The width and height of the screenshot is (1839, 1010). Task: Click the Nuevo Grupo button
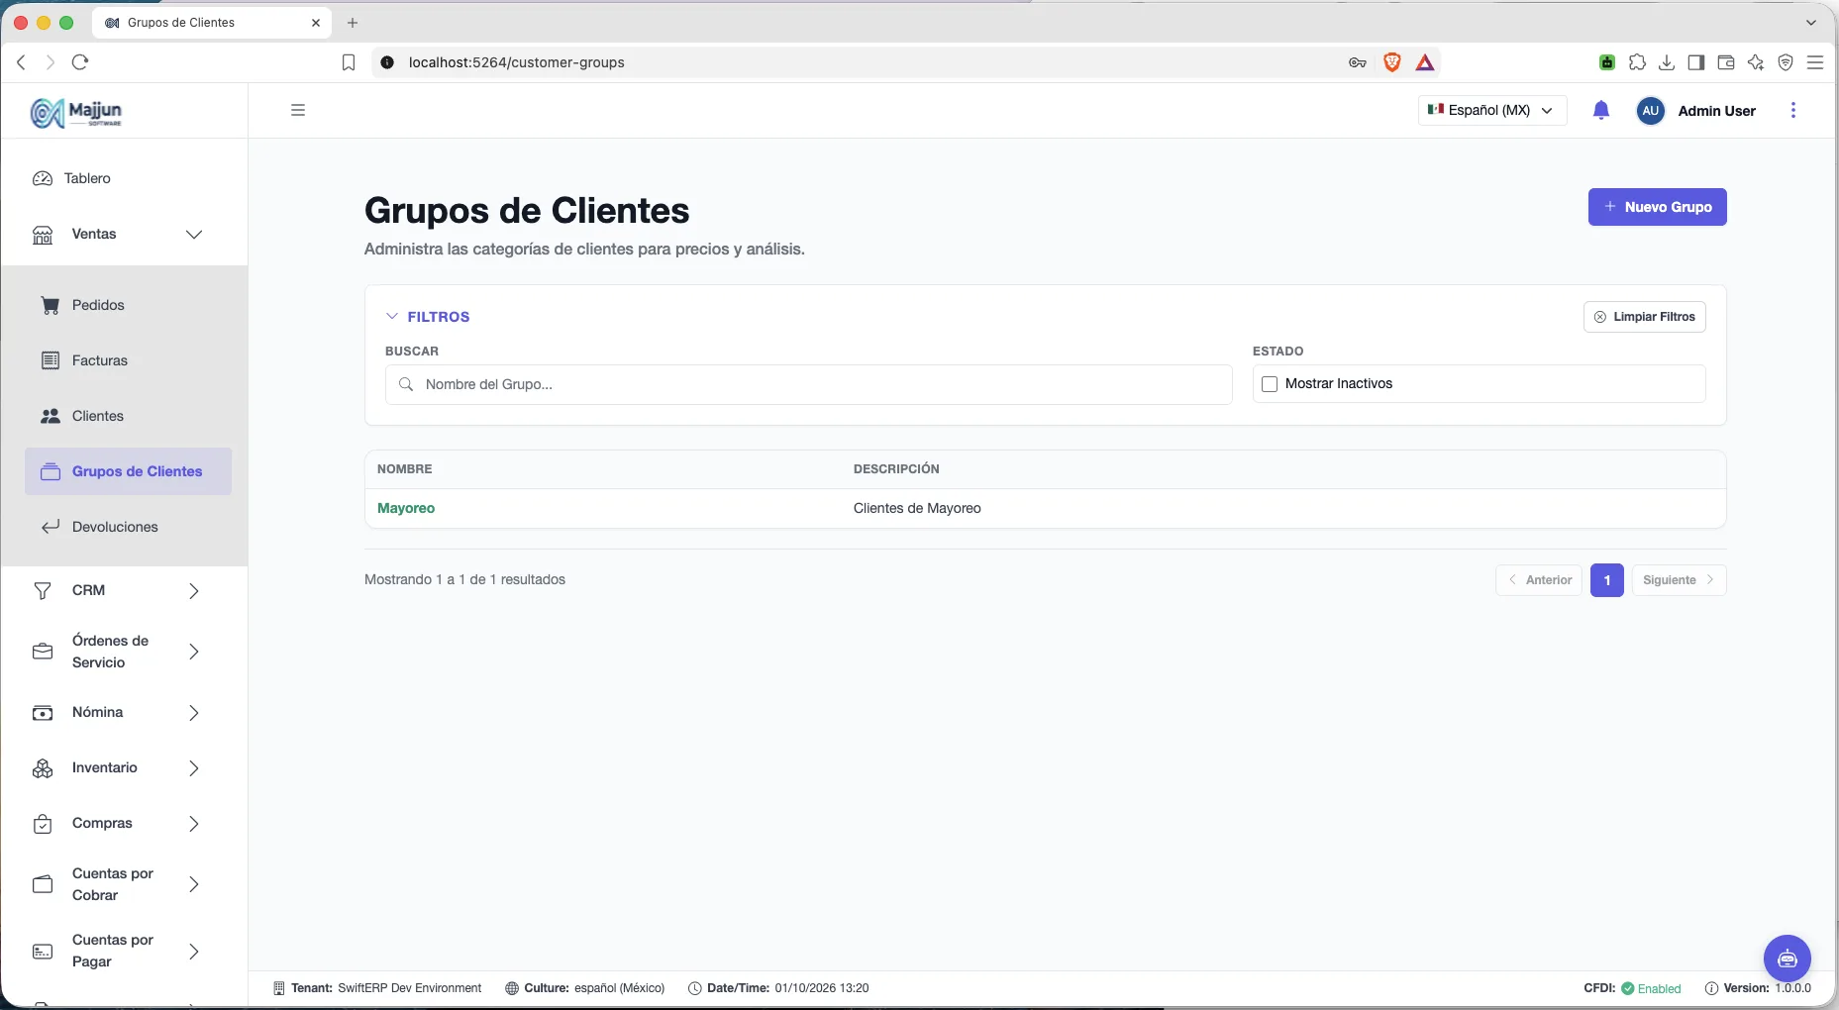(x=1657, y=207)
